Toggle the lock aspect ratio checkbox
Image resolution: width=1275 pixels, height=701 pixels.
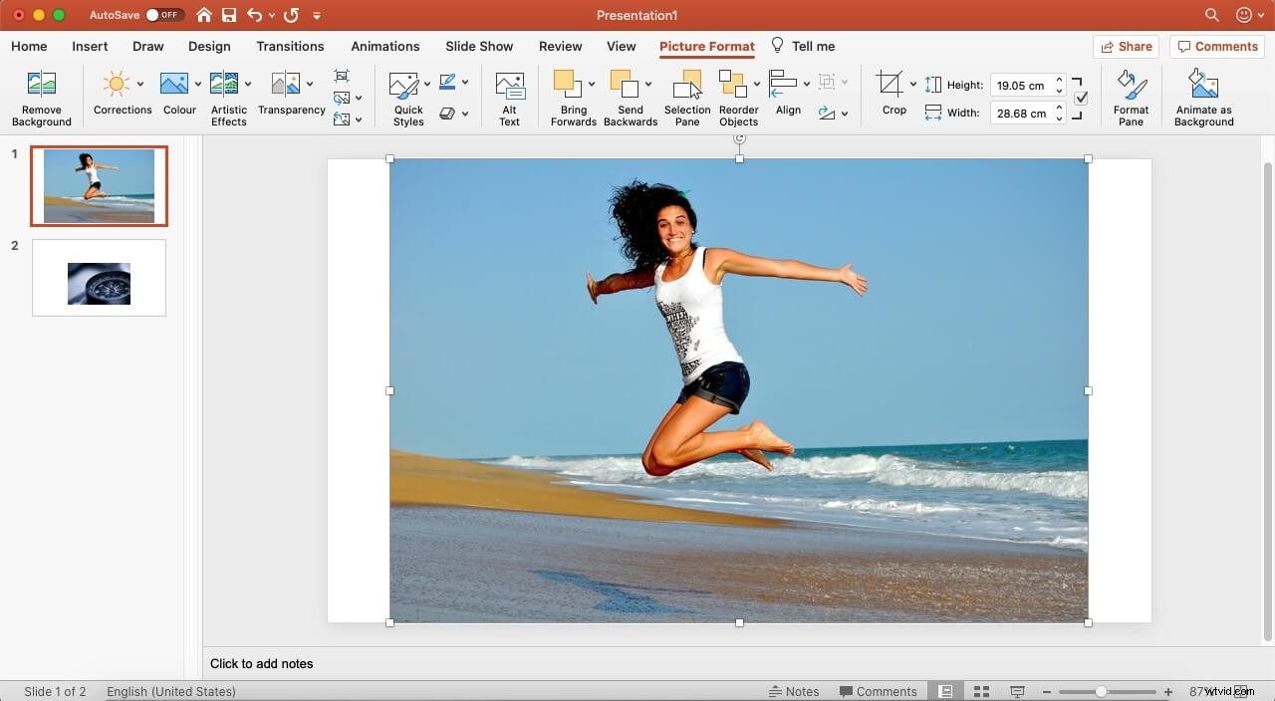pos(1080,97)
